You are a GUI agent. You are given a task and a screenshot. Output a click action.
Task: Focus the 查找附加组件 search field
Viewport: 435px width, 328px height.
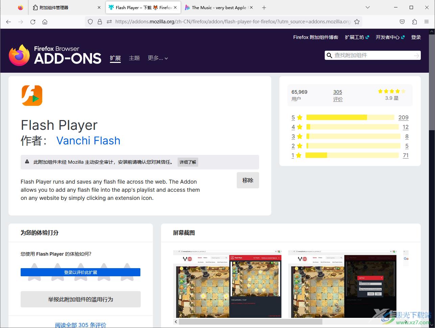coord(372,55)
